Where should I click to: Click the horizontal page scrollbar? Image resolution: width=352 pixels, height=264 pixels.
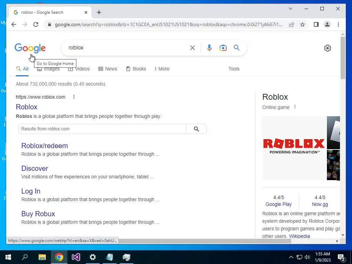[x=205, y=241]
